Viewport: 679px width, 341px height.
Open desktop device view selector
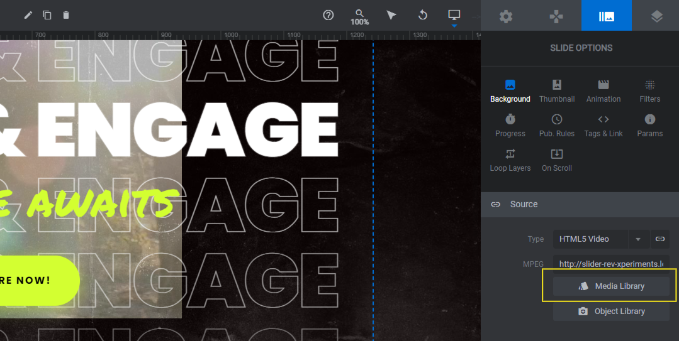point(454,16)
